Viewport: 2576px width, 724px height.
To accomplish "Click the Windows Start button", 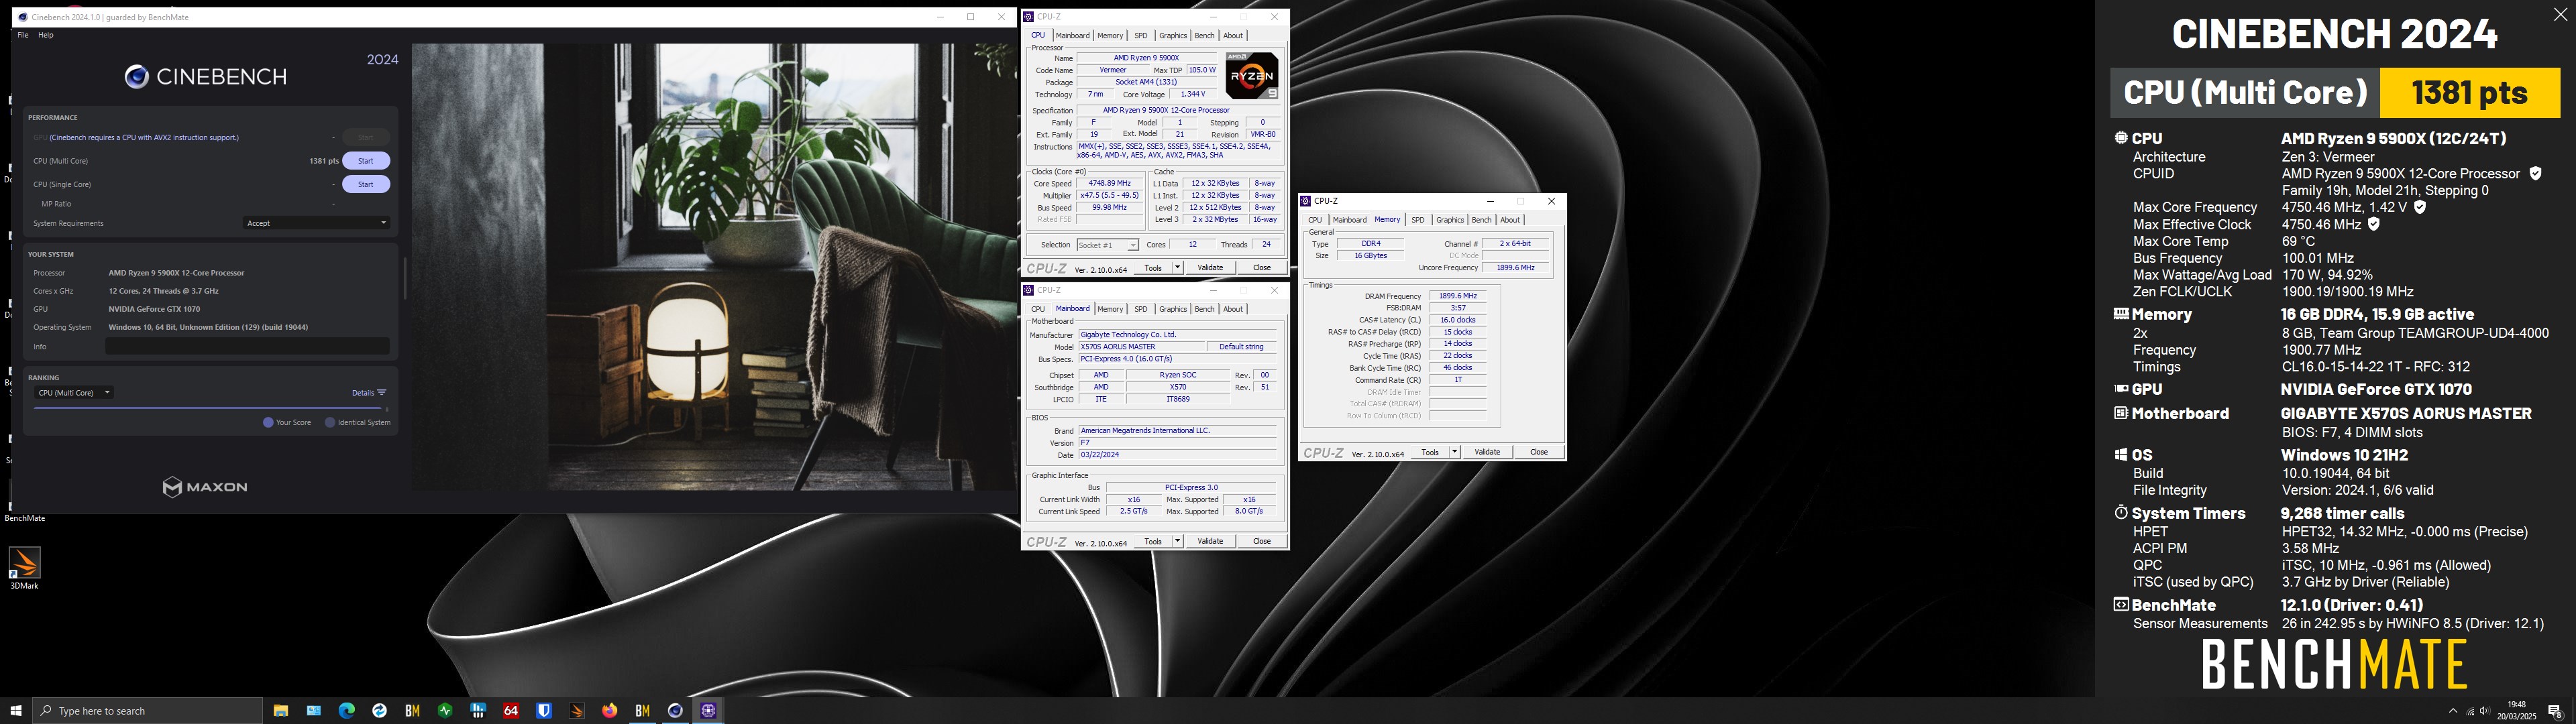I will [x=16, y=711].
